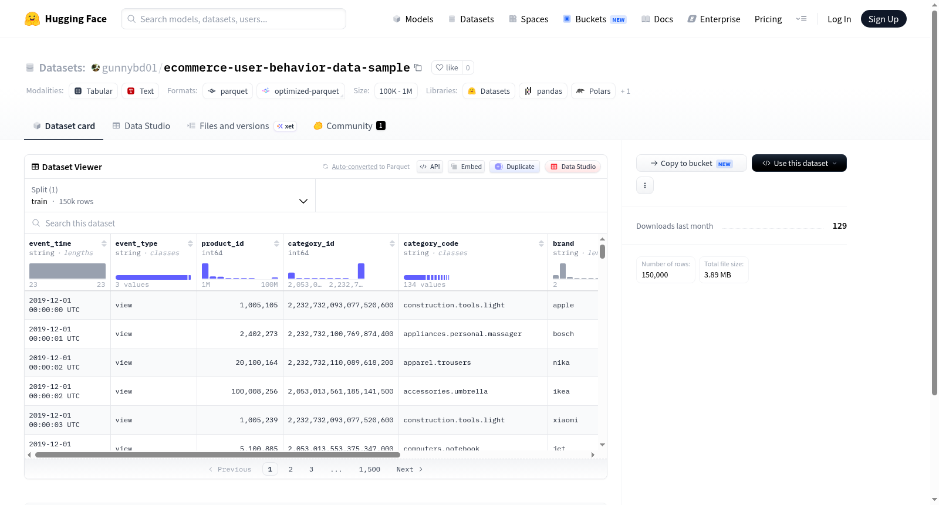Image resolution: width=939 pixels, height=505 pixels.
Task: Click the category_id distribution histogram
Action: [x=326, y=271]
